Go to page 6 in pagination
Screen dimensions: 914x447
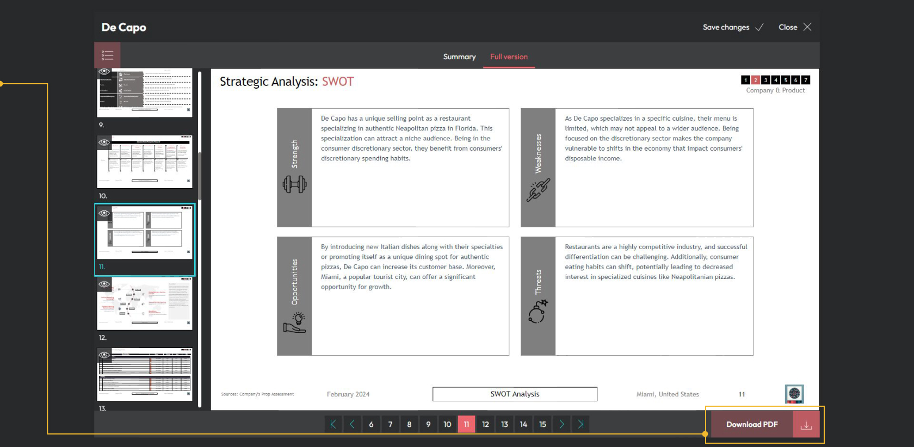[371, 424]
